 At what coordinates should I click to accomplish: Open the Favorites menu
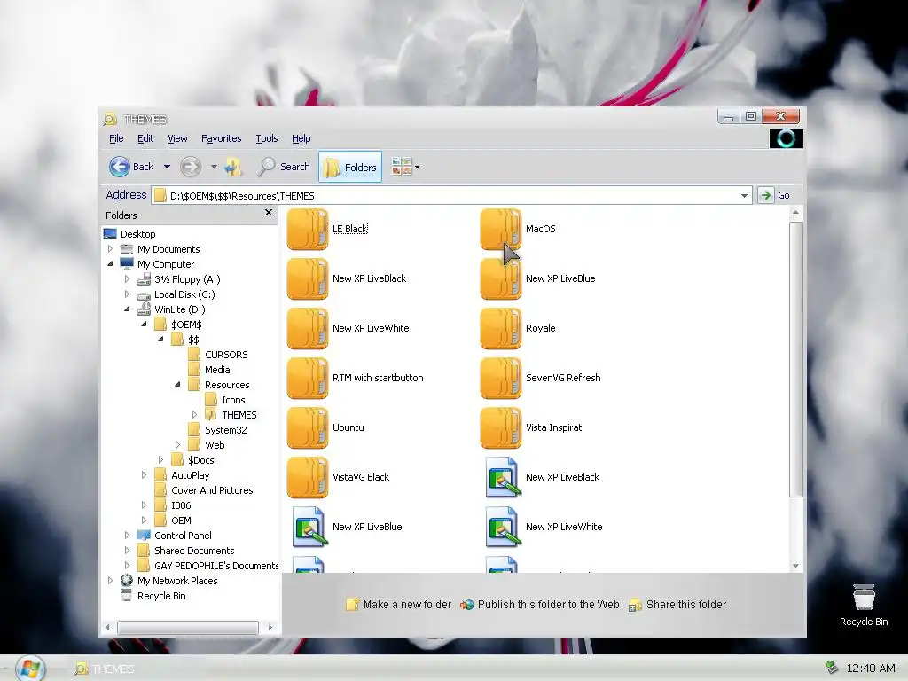(221, 138)
